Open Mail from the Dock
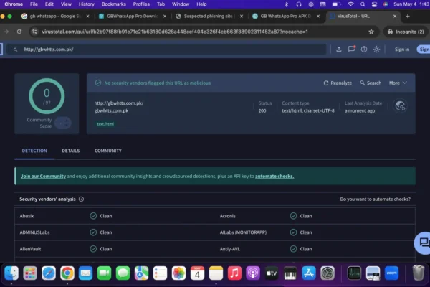 [85, 273]
